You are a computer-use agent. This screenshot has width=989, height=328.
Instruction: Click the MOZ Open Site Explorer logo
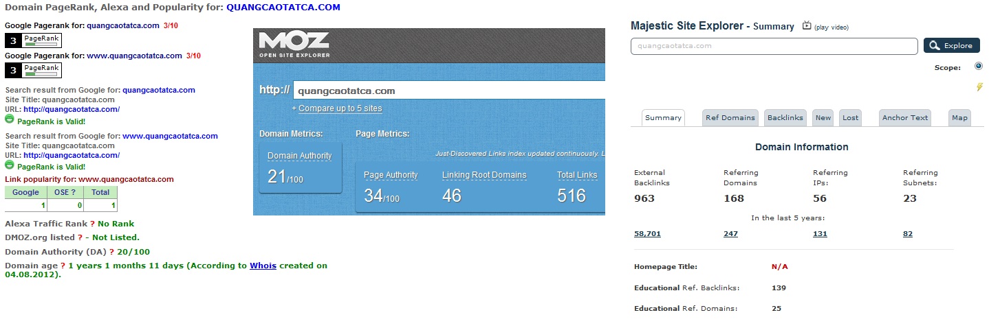(294, 44)
